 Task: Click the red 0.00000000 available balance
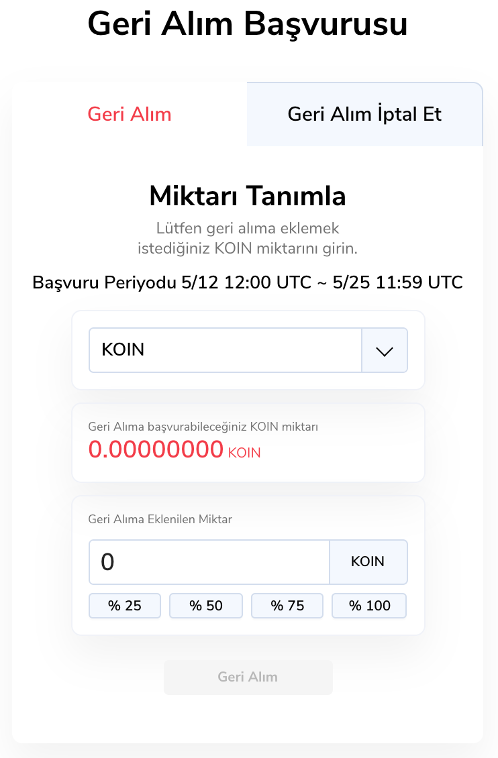(x=156, y=449)
